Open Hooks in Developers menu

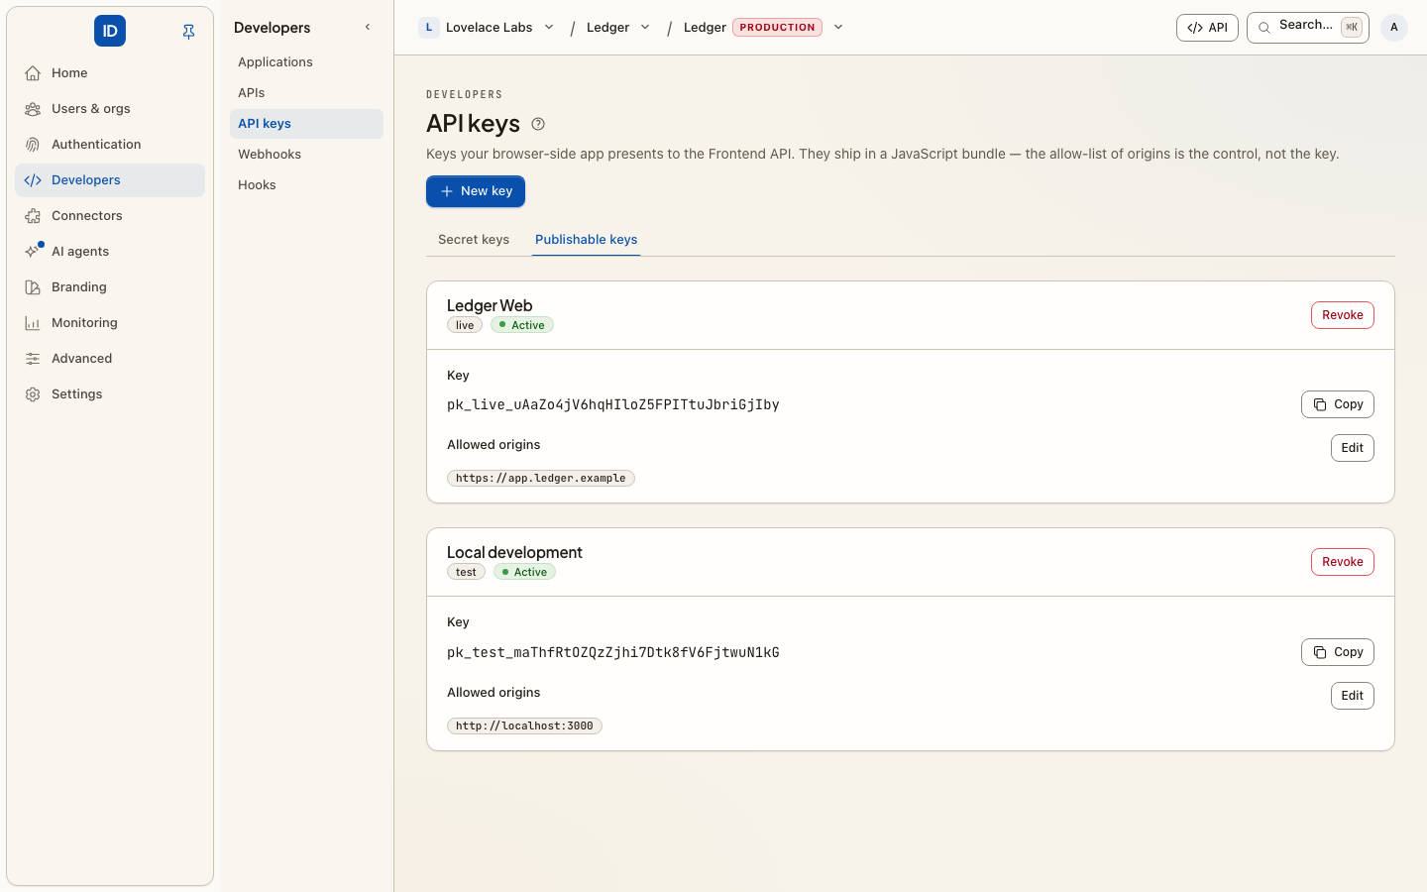tap(306, 185)
